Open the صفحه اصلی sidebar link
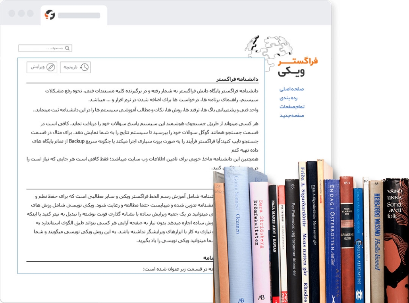The width and height of the screenshot is (409, 303). pyautogui.click(x=291, y=89)
